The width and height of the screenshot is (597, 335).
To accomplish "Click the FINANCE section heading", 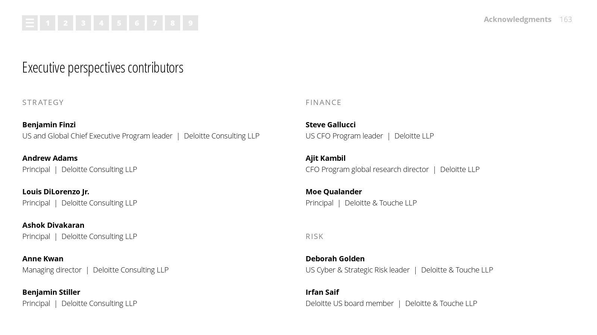I will 323,102.
